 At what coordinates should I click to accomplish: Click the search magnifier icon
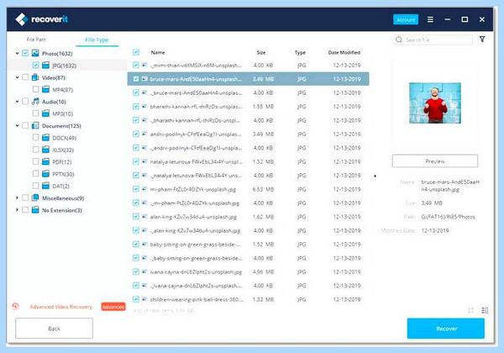399,40
